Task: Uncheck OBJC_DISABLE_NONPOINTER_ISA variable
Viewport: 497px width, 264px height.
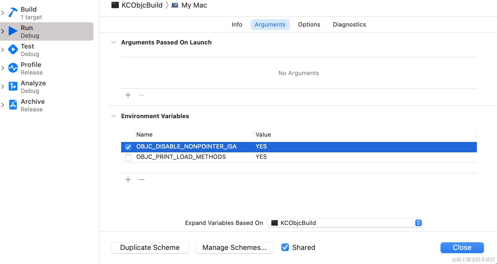Action: point(128,147)
